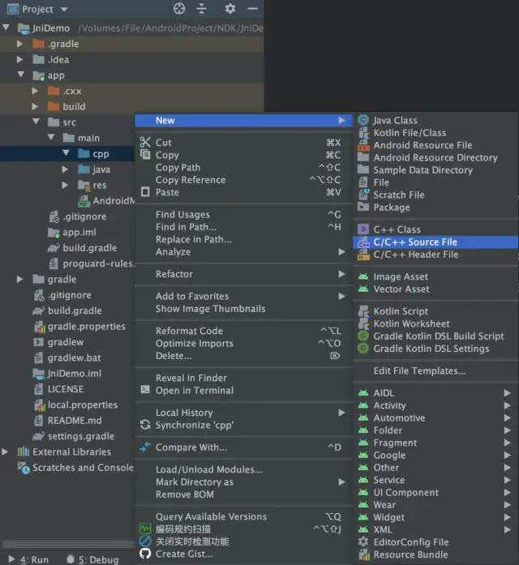This screenshot has height=565, width=519.
Task: Collapse the cpp folder tree arrow
Action: [x=66, y=154]
